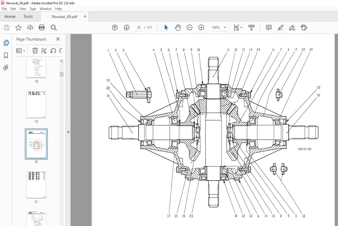Click the print pages icon in the thumbnails panel
Viewport: 338px width, 226px height.
pyautogui.click(x=44, y=51)
